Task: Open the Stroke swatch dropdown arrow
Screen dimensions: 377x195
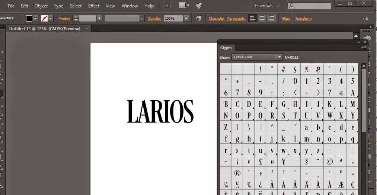Action: (51, 18)
